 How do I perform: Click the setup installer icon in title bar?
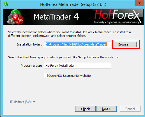click(x=6, y=4)
